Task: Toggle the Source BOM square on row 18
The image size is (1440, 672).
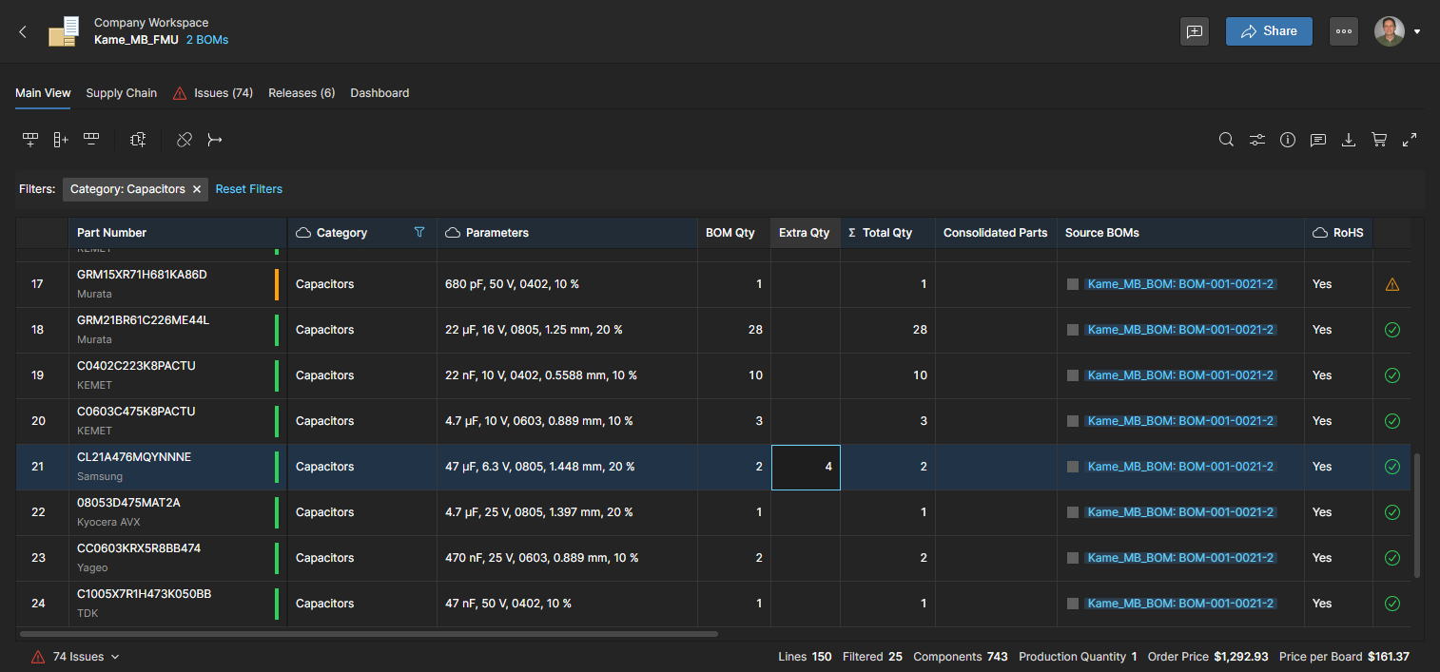Action: click(x=1073, y=330)
